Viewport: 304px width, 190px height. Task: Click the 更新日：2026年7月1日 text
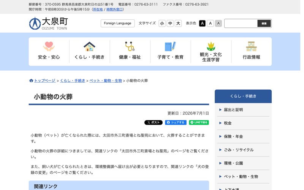click(x=188, y=113)
